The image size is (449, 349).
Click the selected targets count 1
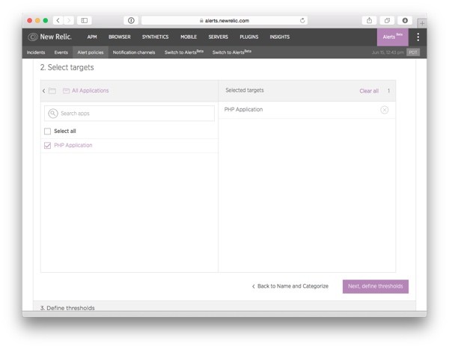click(x=388, y=90)
